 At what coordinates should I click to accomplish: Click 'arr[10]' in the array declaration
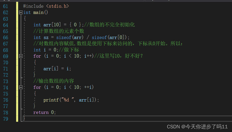[x=52, y=25]
